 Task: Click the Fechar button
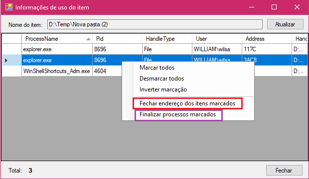pos(284,171)
